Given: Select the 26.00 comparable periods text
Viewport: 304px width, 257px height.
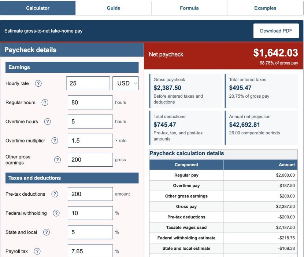Looking at the screenshot, I should 254,133.
